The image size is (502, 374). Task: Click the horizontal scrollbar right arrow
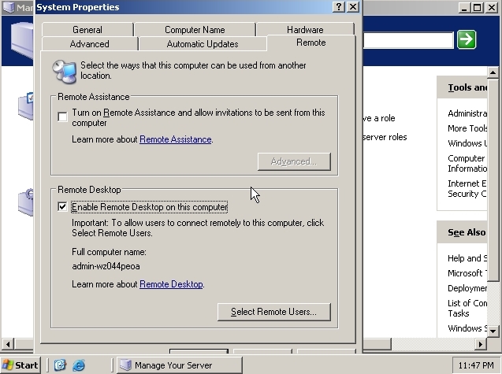pos(480,344)
